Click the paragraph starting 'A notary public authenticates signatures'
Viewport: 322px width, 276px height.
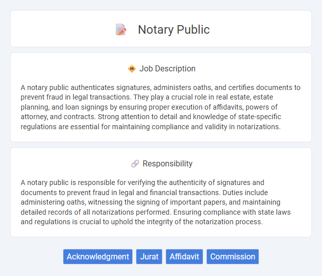click(x=160, y=107)
